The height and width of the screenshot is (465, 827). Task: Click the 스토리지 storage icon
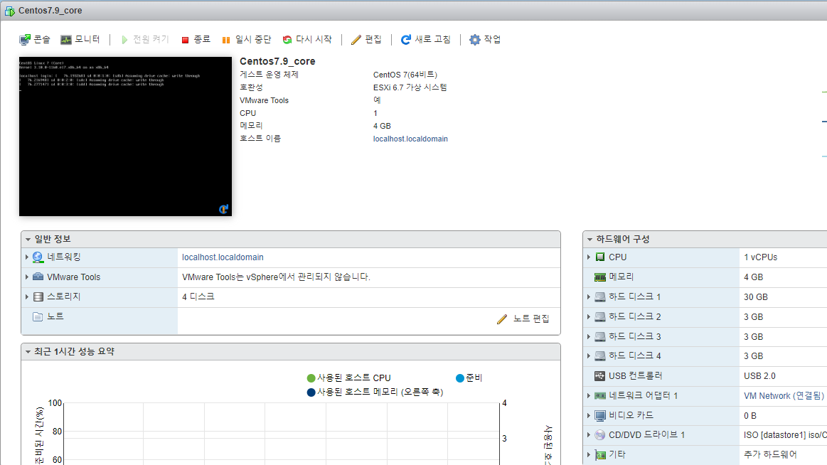[x=38, y=296]
